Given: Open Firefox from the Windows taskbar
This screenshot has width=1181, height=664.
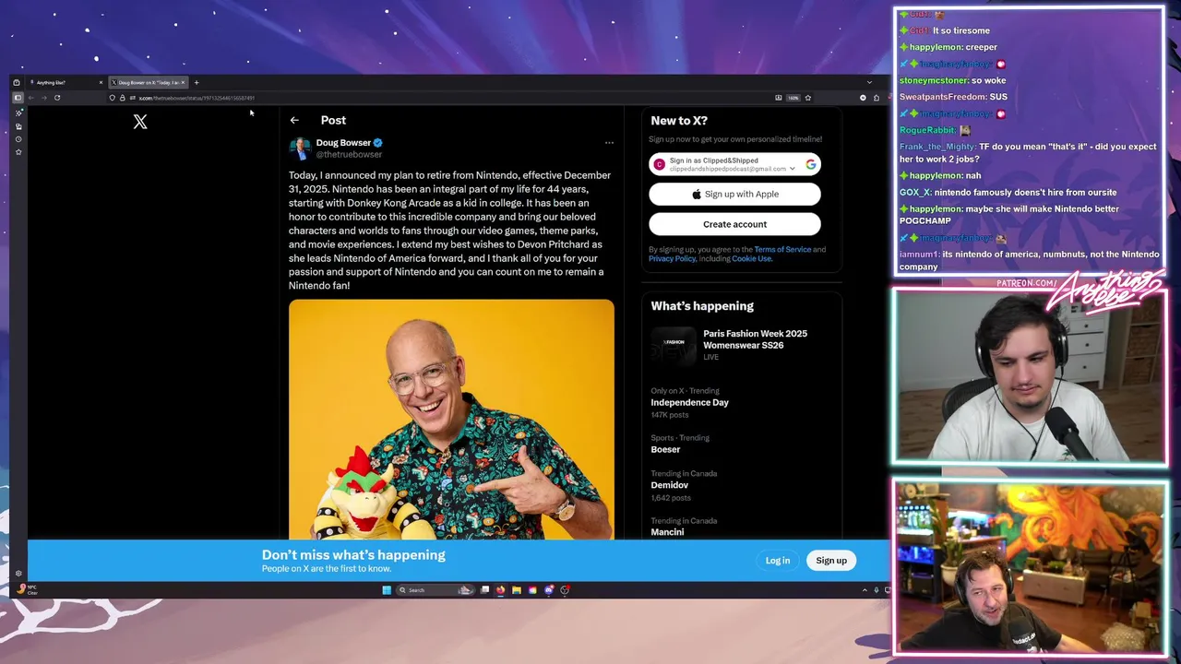Looking at the screenshot, I should (500, 590).
